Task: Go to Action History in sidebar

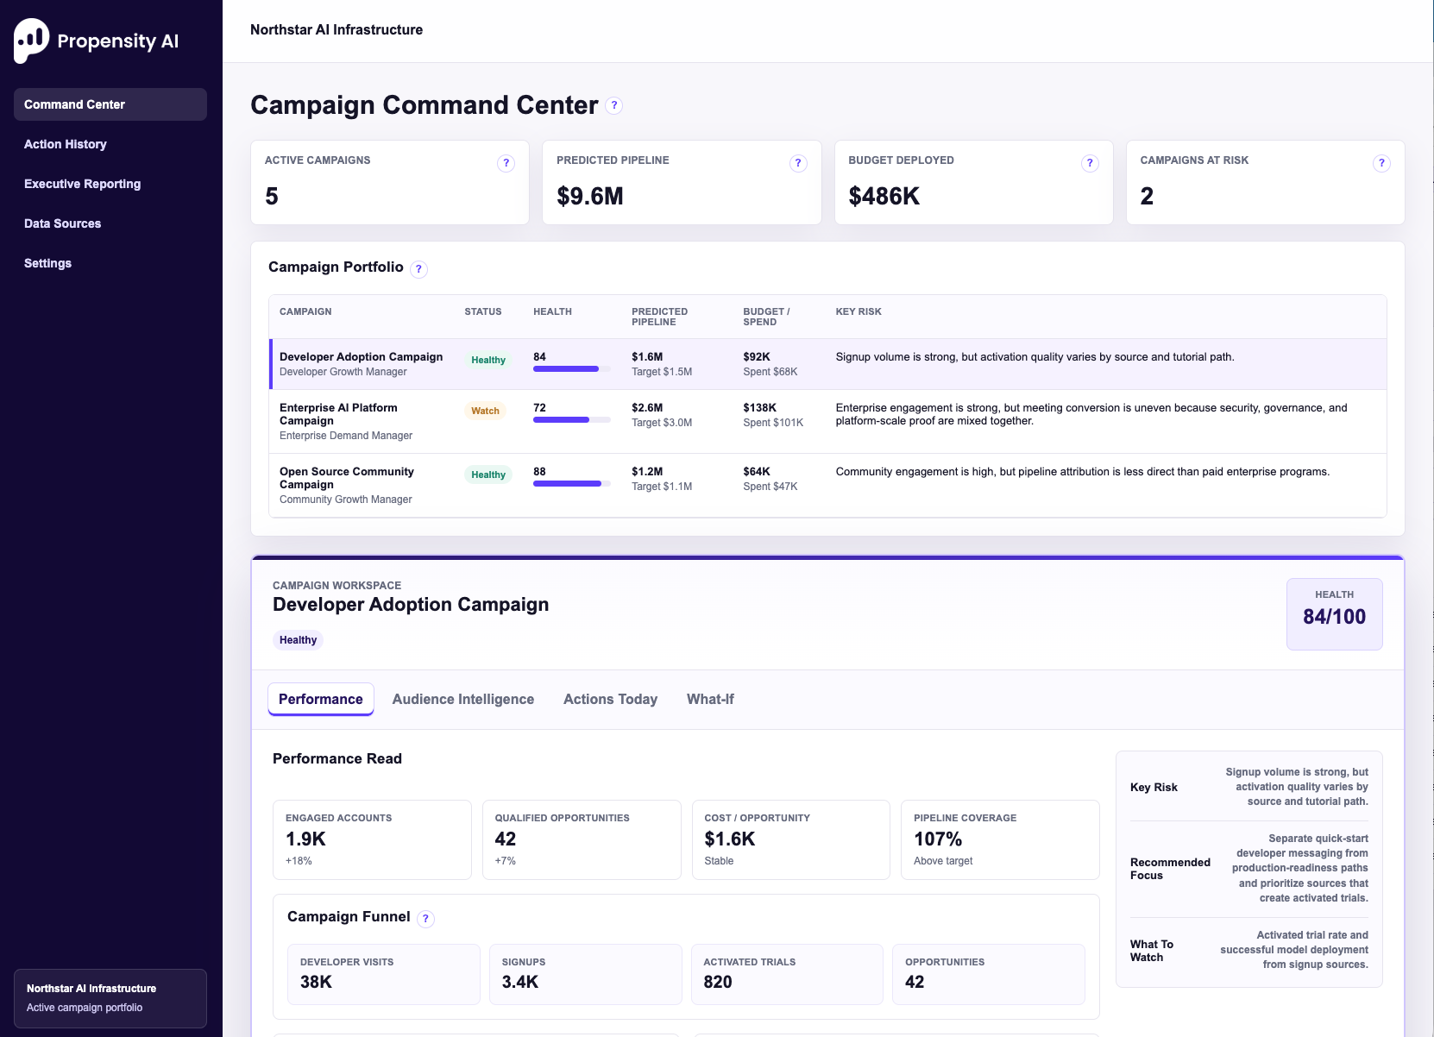Action: tap(110, 144)
